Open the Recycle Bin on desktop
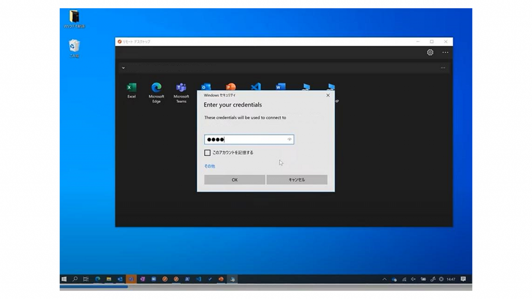 click(74, 47)
